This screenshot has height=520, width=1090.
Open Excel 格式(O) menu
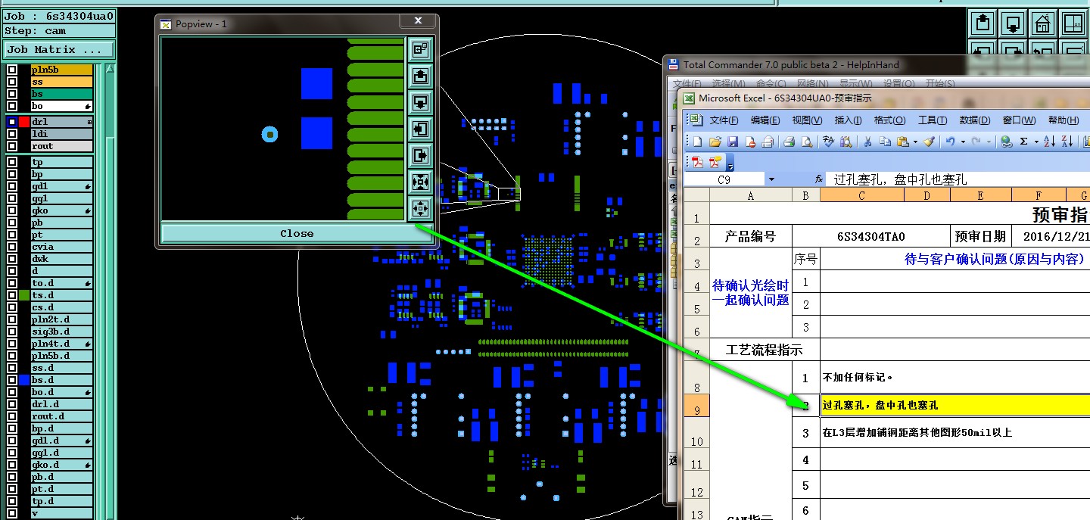tap(889, 120)
